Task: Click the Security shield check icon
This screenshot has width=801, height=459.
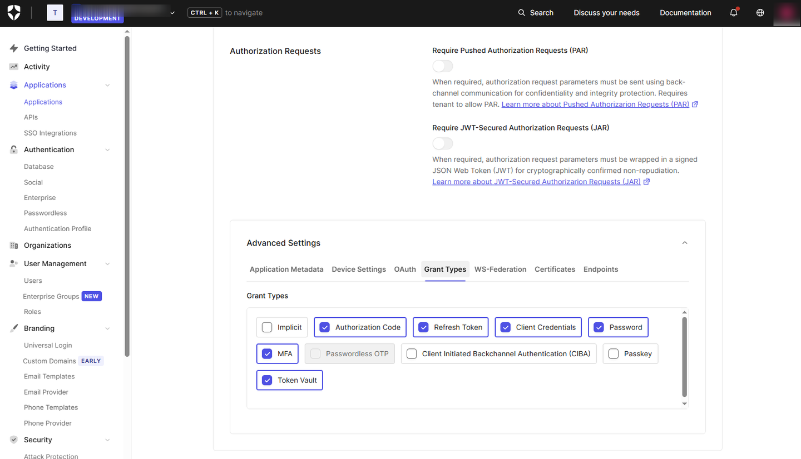Action: [x=14, y=440]
